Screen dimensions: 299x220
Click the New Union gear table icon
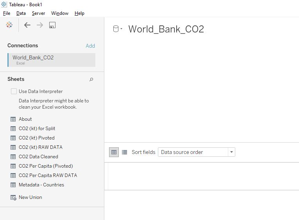(x=13, y=197)
